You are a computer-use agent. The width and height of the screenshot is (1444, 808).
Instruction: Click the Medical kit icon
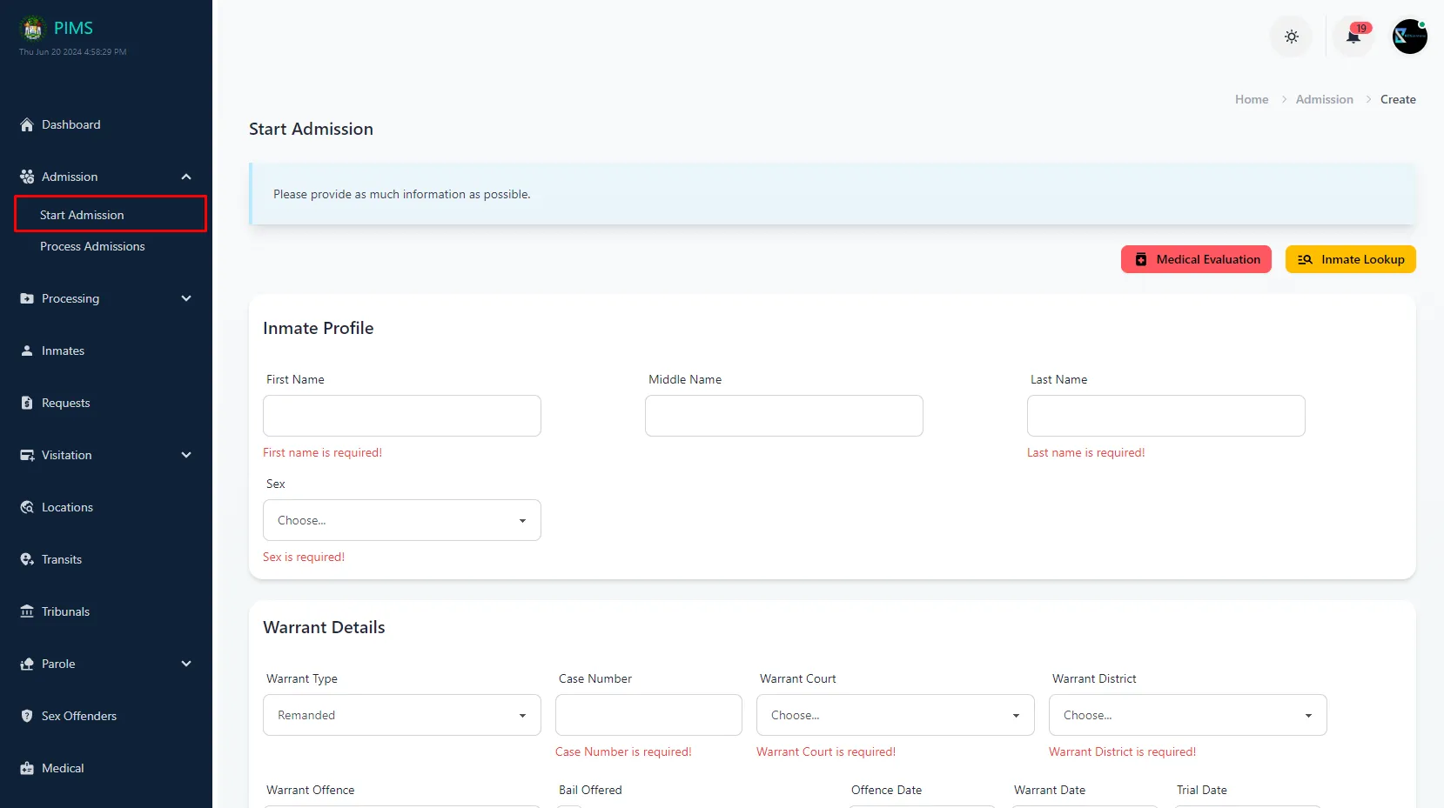coord(27,768)
